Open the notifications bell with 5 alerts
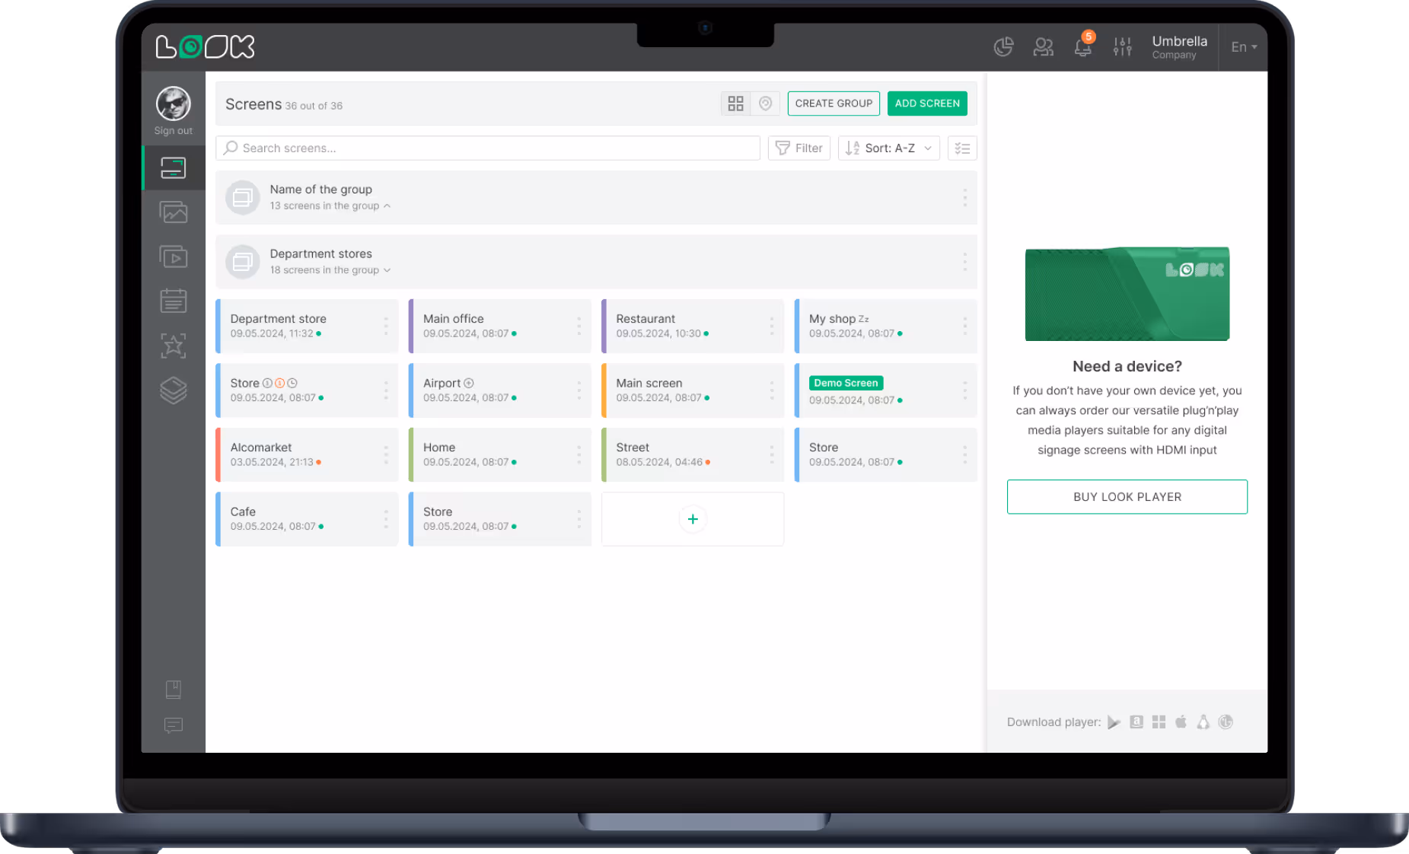The image size is (1409, 854). pos(1082,47)
